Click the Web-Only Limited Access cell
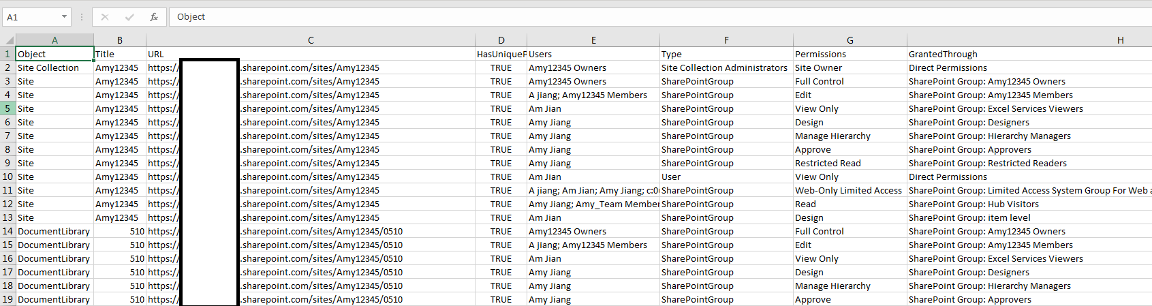This screenshot has height=306, width=1152. [x=850, y=190]
